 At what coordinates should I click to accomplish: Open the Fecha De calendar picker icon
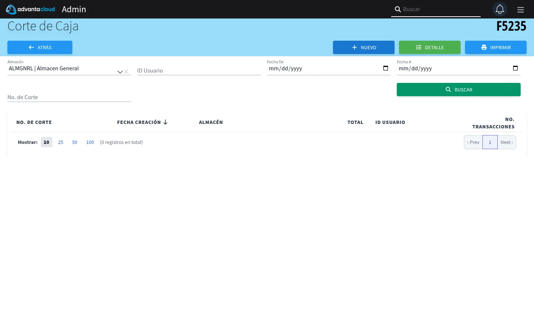386,68
